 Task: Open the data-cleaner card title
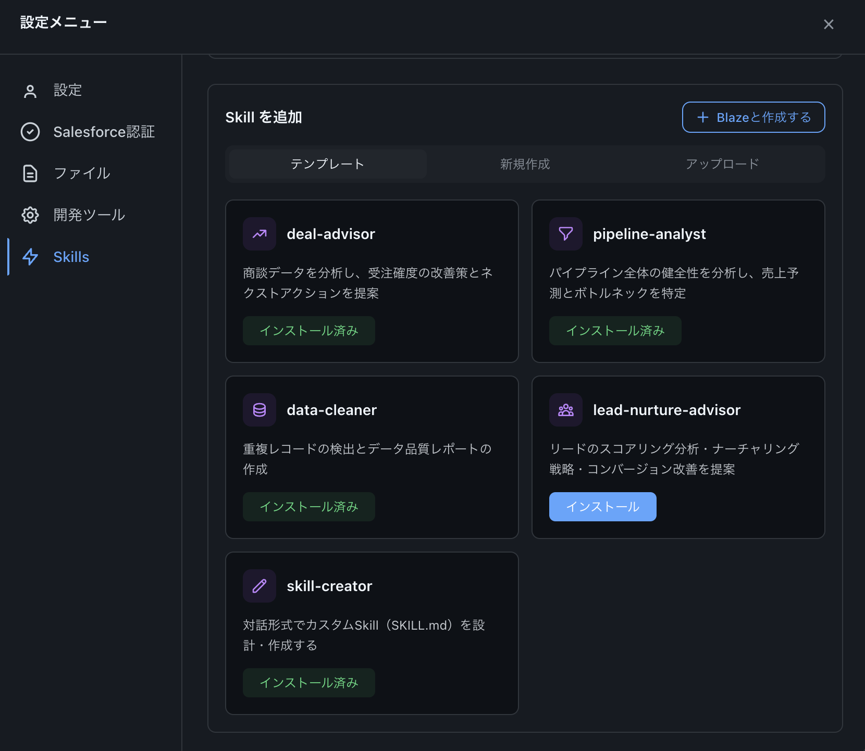pos(331,410)
